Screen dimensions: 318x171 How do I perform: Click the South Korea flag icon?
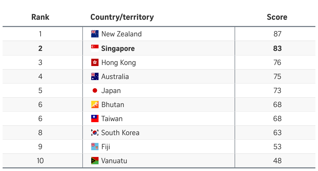tap(95, 133)
